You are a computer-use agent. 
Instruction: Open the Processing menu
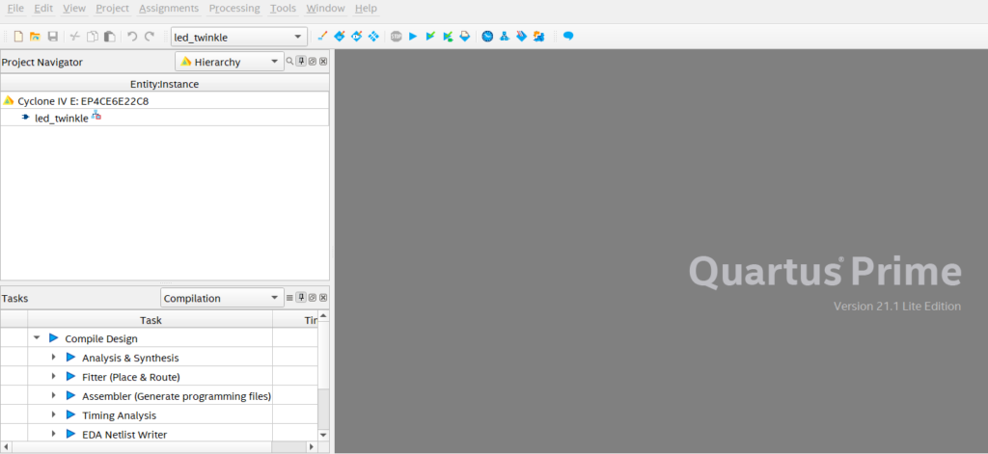(x=234, y=8)
